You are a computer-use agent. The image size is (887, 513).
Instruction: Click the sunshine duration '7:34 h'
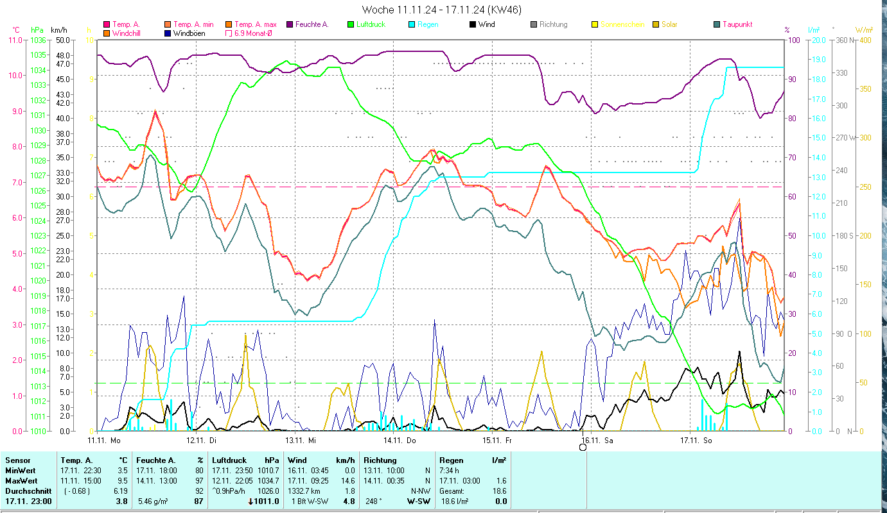click(x=450, y=471)
